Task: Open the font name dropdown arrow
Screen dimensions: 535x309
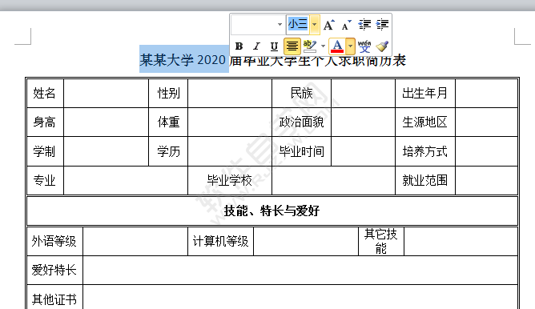Action: (x=280, y=25)
